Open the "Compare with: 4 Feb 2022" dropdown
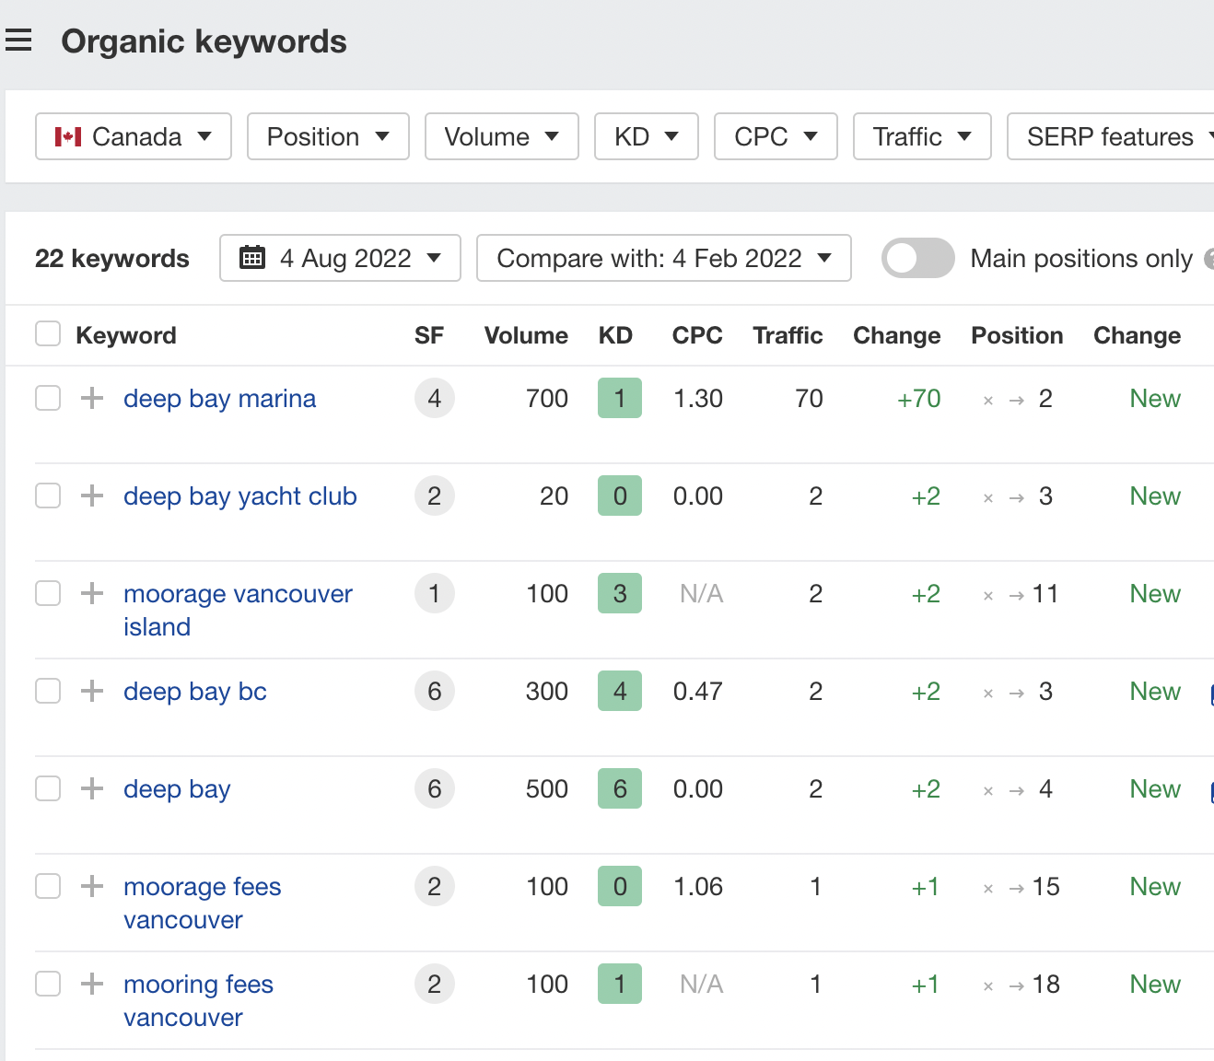The width and height of the screenshot is (1214, 1061). 663,258
